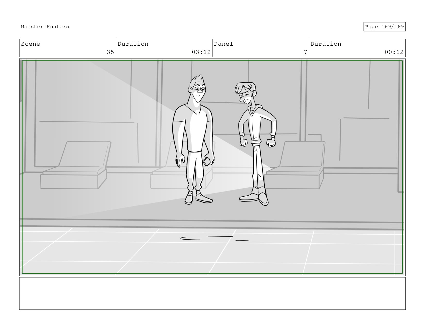
Task: Click the 'Monster Hunters' title text
Action: [x=45, y=27]
